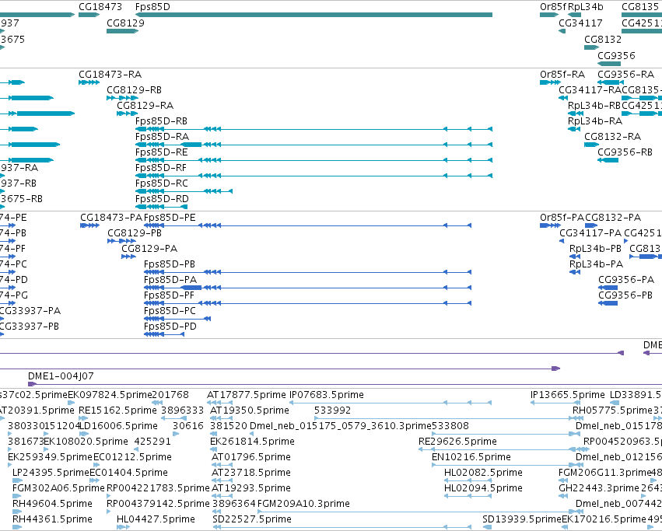The height and width of the screenshot is (531, 662).
Task: Select transcript Fps85D-RC
Action: [162, 183]
